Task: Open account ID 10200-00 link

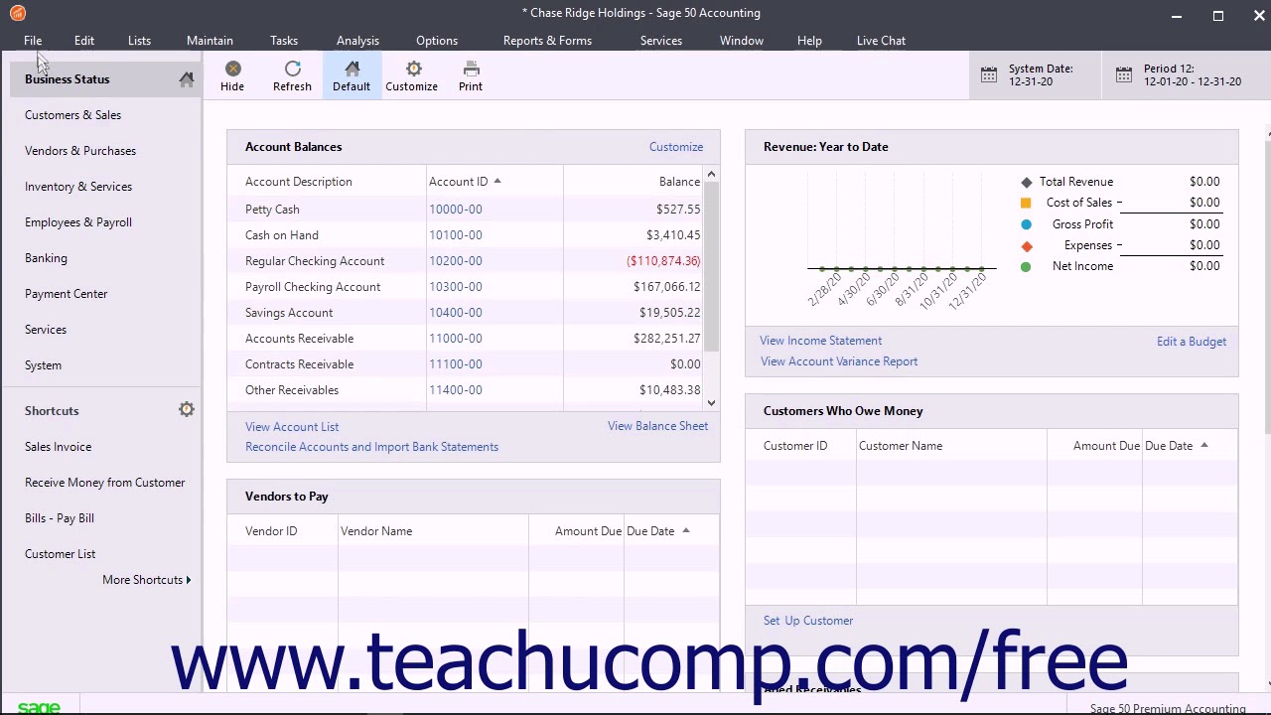Action: [456, 261]
